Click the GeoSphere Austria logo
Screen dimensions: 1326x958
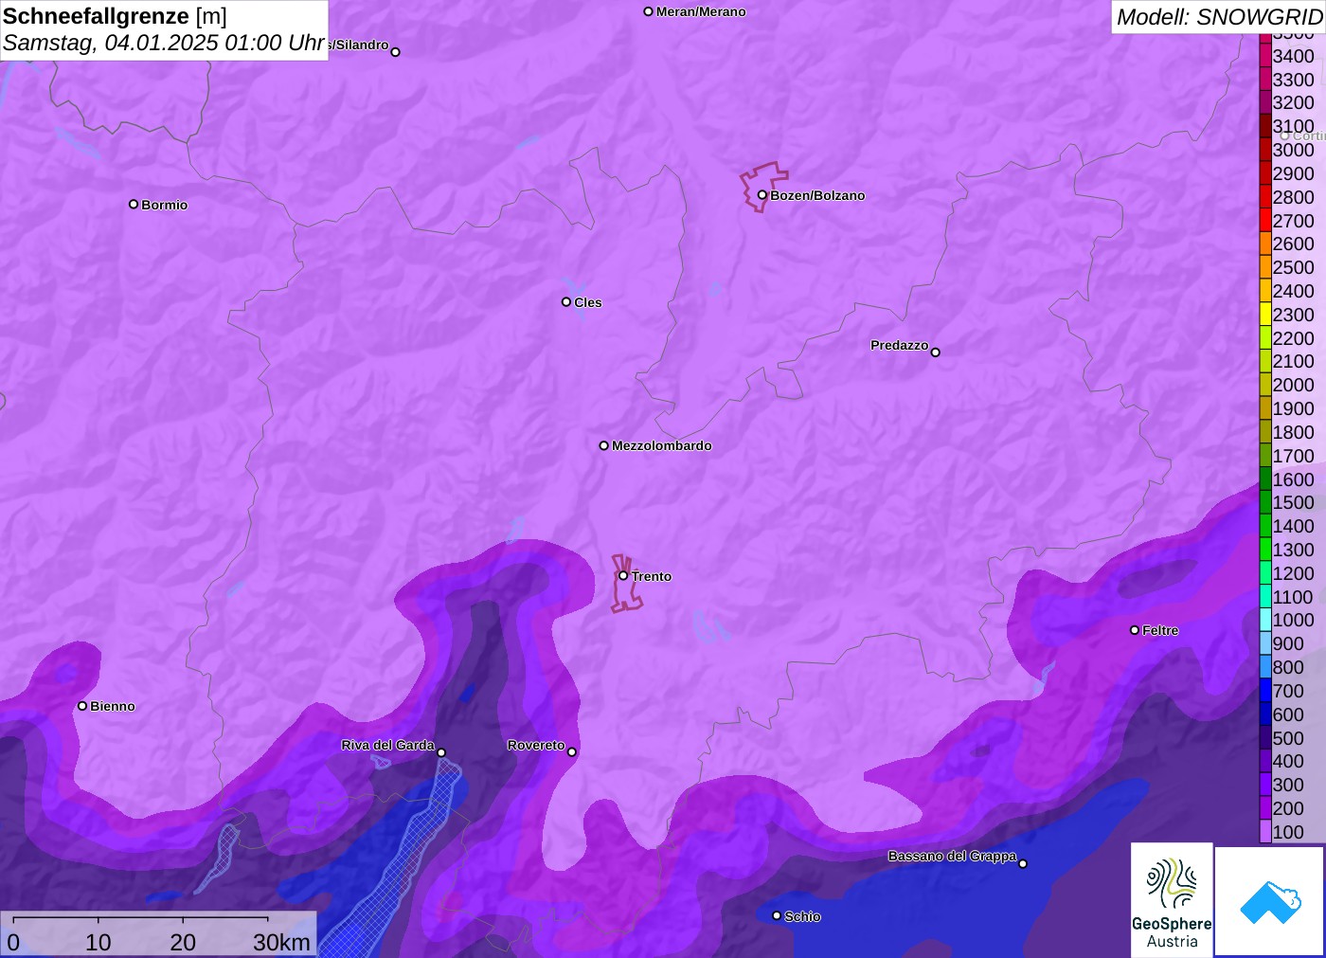[1172, 899]
